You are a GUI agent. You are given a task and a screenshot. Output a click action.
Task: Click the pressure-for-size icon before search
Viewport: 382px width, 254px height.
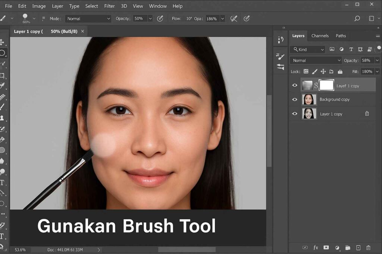pyautogui.click(x=247, y=19)
